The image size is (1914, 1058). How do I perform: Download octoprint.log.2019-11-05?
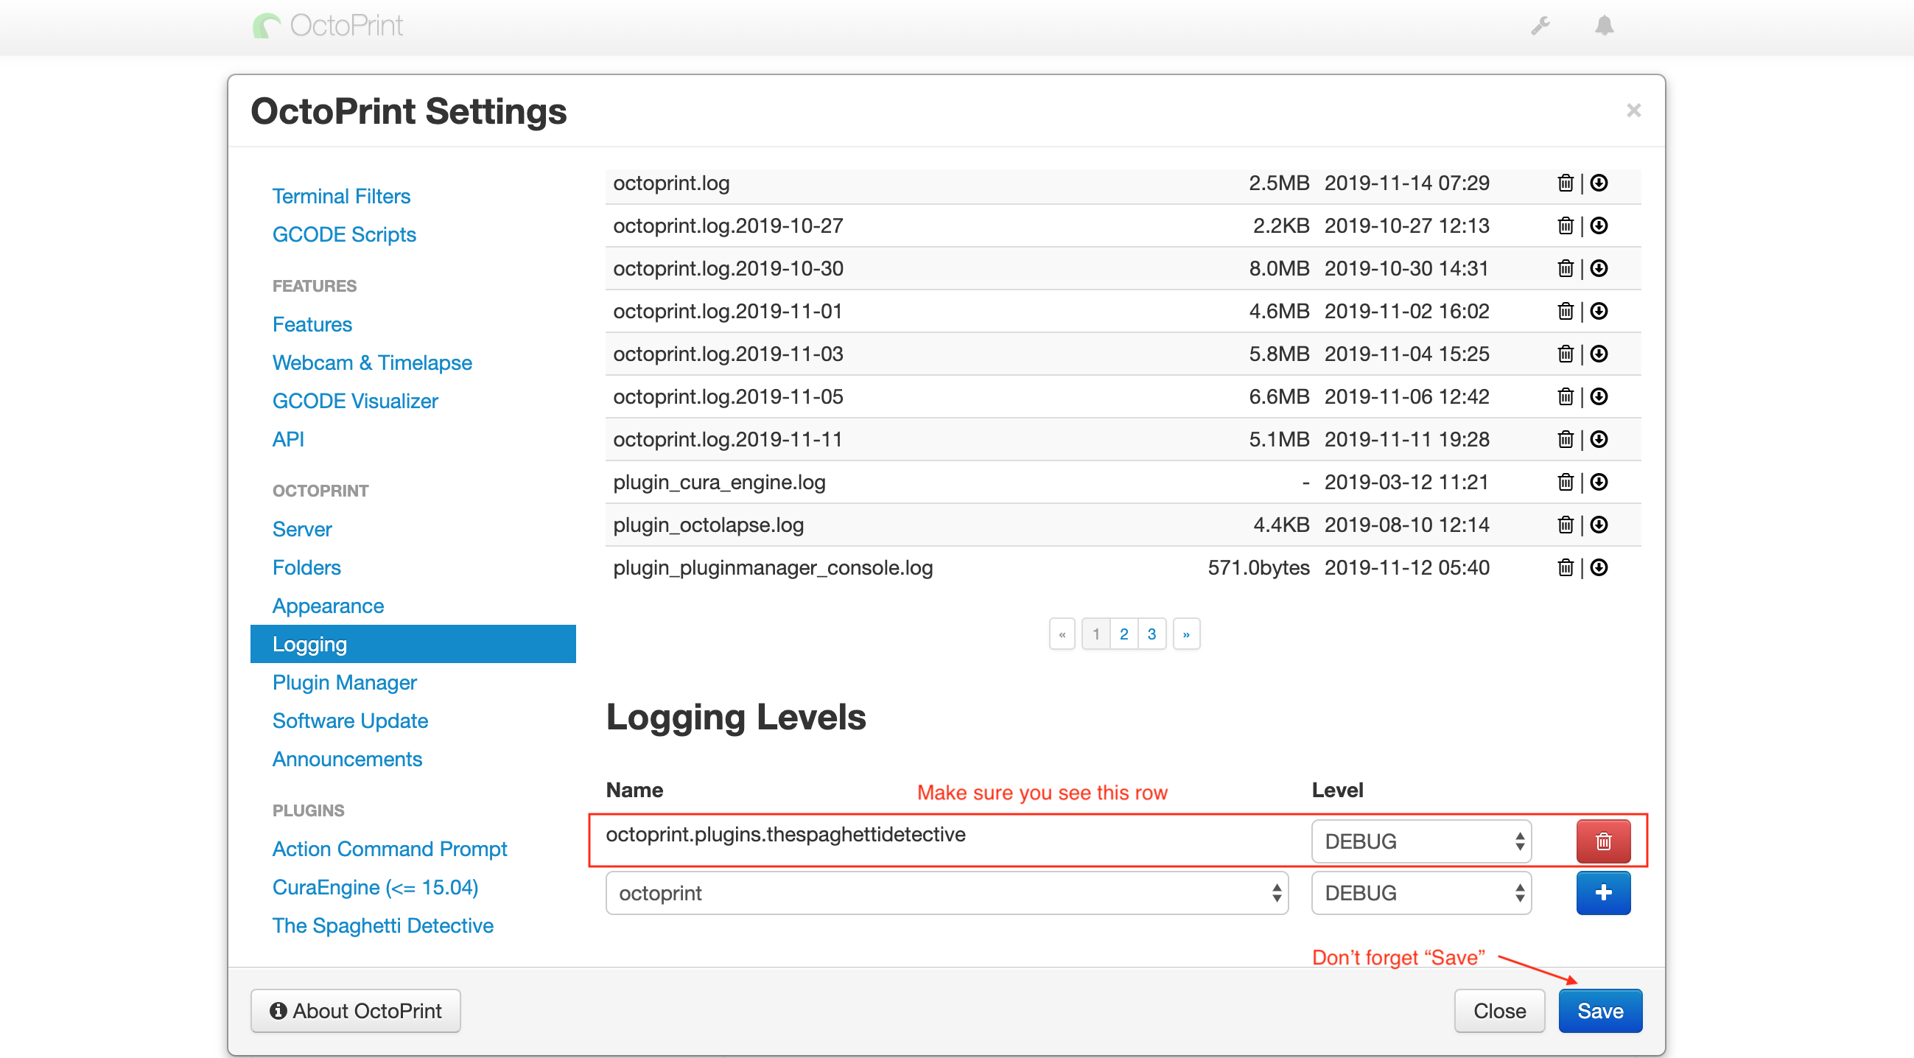(1599, 396)
